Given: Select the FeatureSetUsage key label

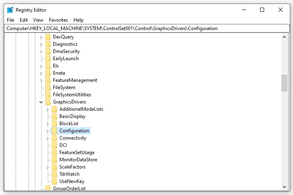Looking at the screenshot, I should click(77, 152).
